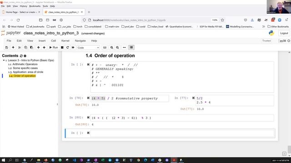Open the Jupyter Edit menu

pos(19,41)
